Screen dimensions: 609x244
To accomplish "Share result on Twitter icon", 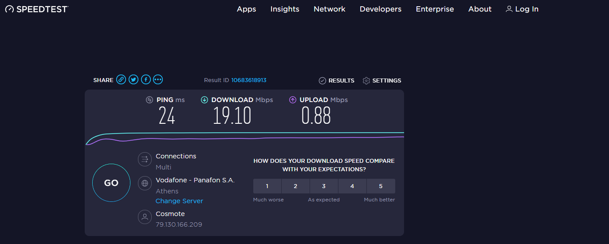I will point(134,80).
